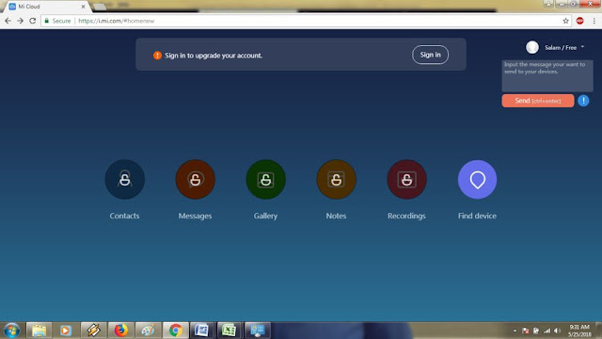Open the locked Recordings icon
The height and width of the screenshot is (339, 602).
coord(406,180)
